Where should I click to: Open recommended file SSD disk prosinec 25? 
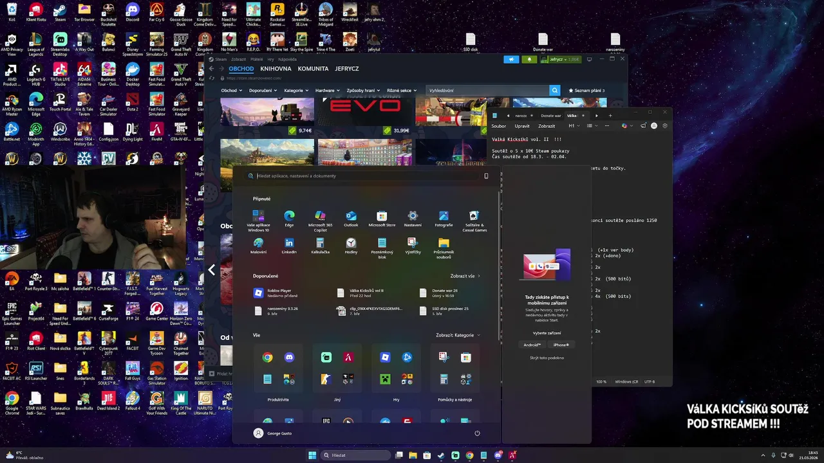(444, 311)
